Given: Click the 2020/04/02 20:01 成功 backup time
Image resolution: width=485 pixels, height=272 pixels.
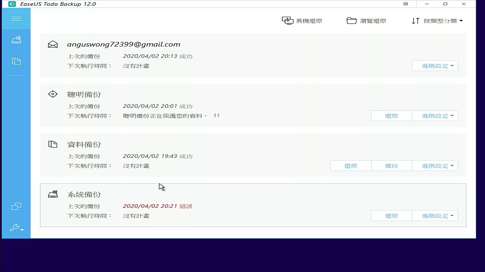Looking at the screenshot, I should point(158,106).
